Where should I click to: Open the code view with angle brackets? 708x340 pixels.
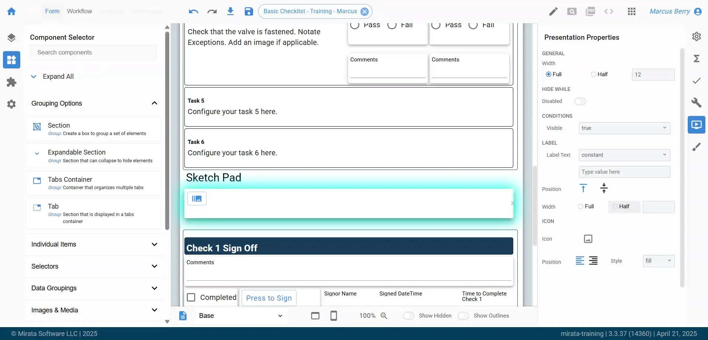tap(608, 11)
